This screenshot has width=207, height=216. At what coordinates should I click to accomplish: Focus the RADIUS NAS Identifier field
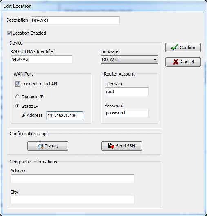point(41,59)
